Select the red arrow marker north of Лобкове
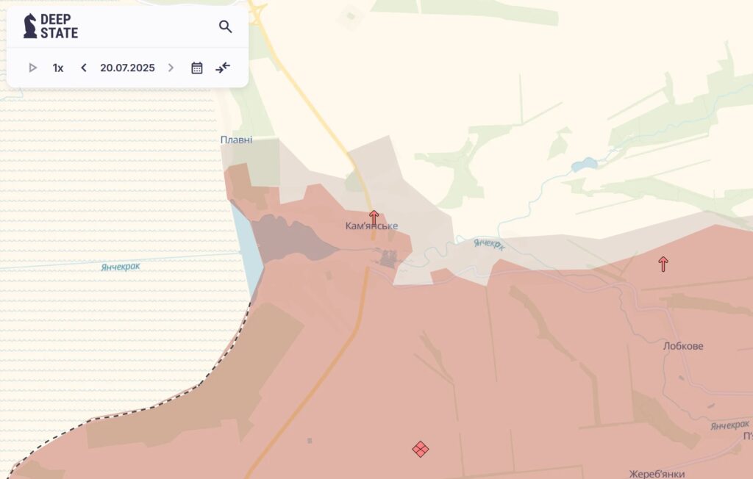 [x=663, y=264]
